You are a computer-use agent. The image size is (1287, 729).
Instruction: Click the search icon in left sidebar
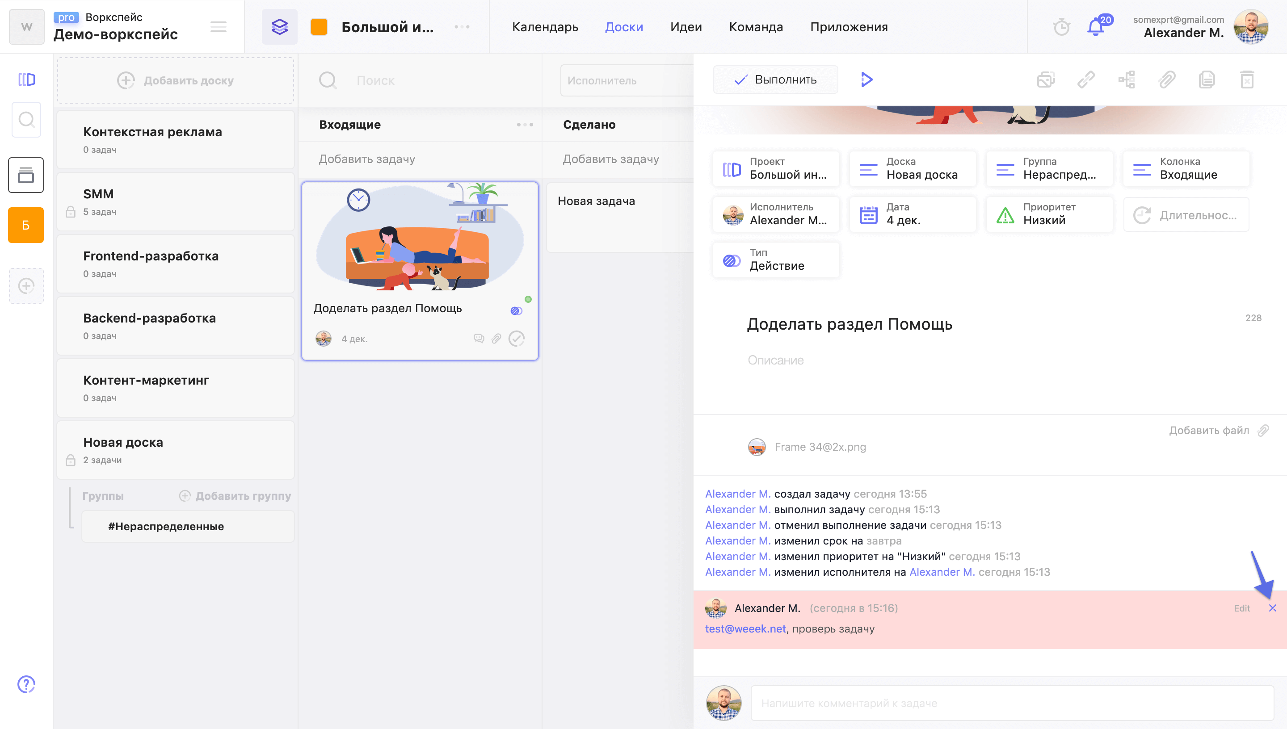coord(26,120)
